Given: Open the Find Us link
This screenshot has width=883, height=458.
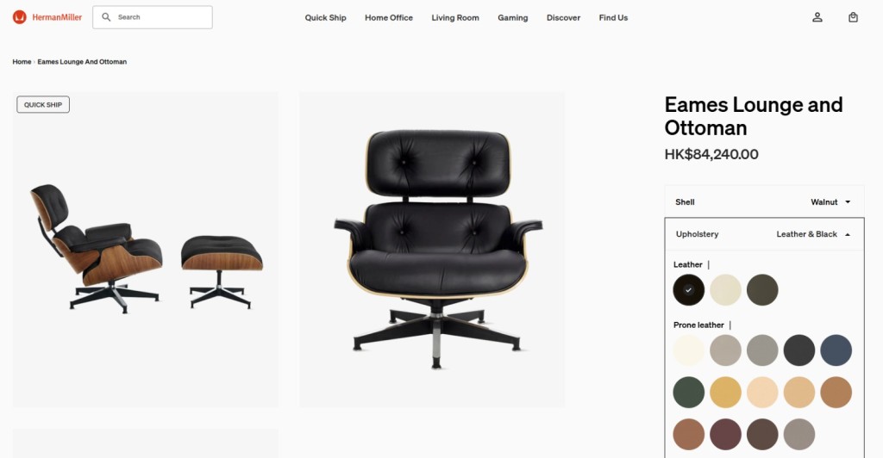Looking at the screenshot, I should (613, 17).
